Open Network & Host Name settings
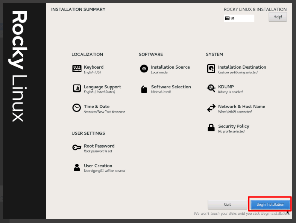This screenshot has height=223, width=296. point(241,107)
